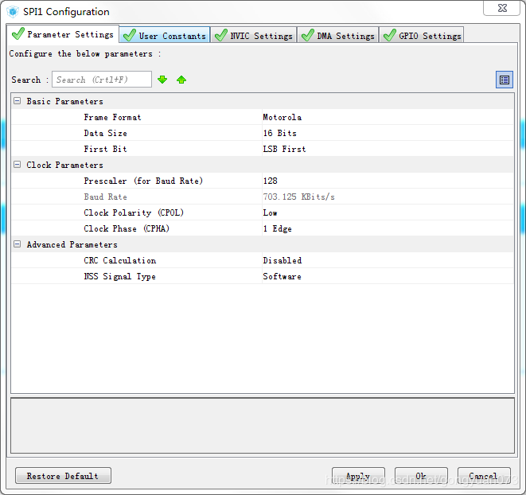Close the SPI1 Configuration dialog

(x=502, y=8)
